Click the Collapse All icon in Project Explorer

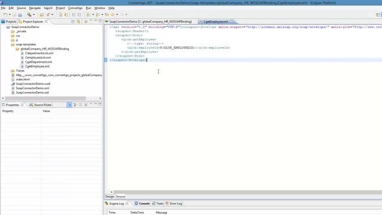73,21
